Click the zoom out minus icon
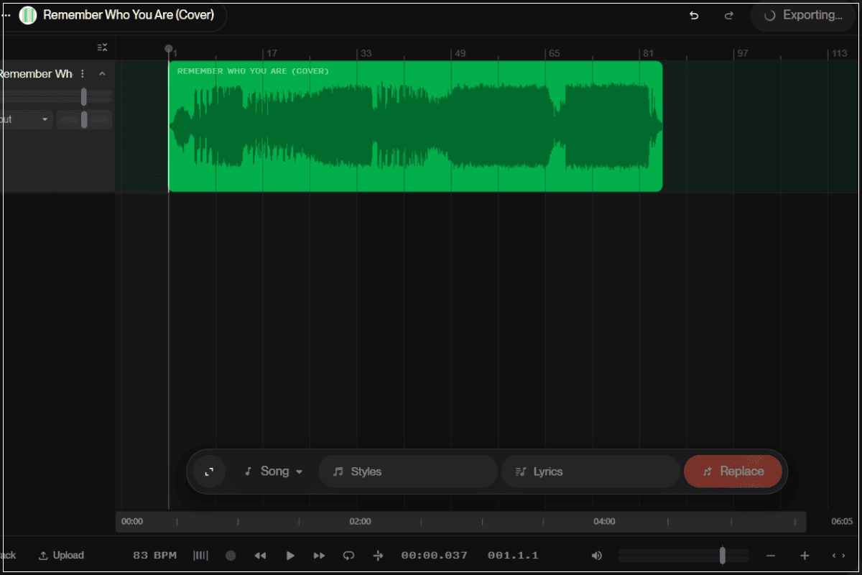The image size is (862, 575). tap(771, 556)
